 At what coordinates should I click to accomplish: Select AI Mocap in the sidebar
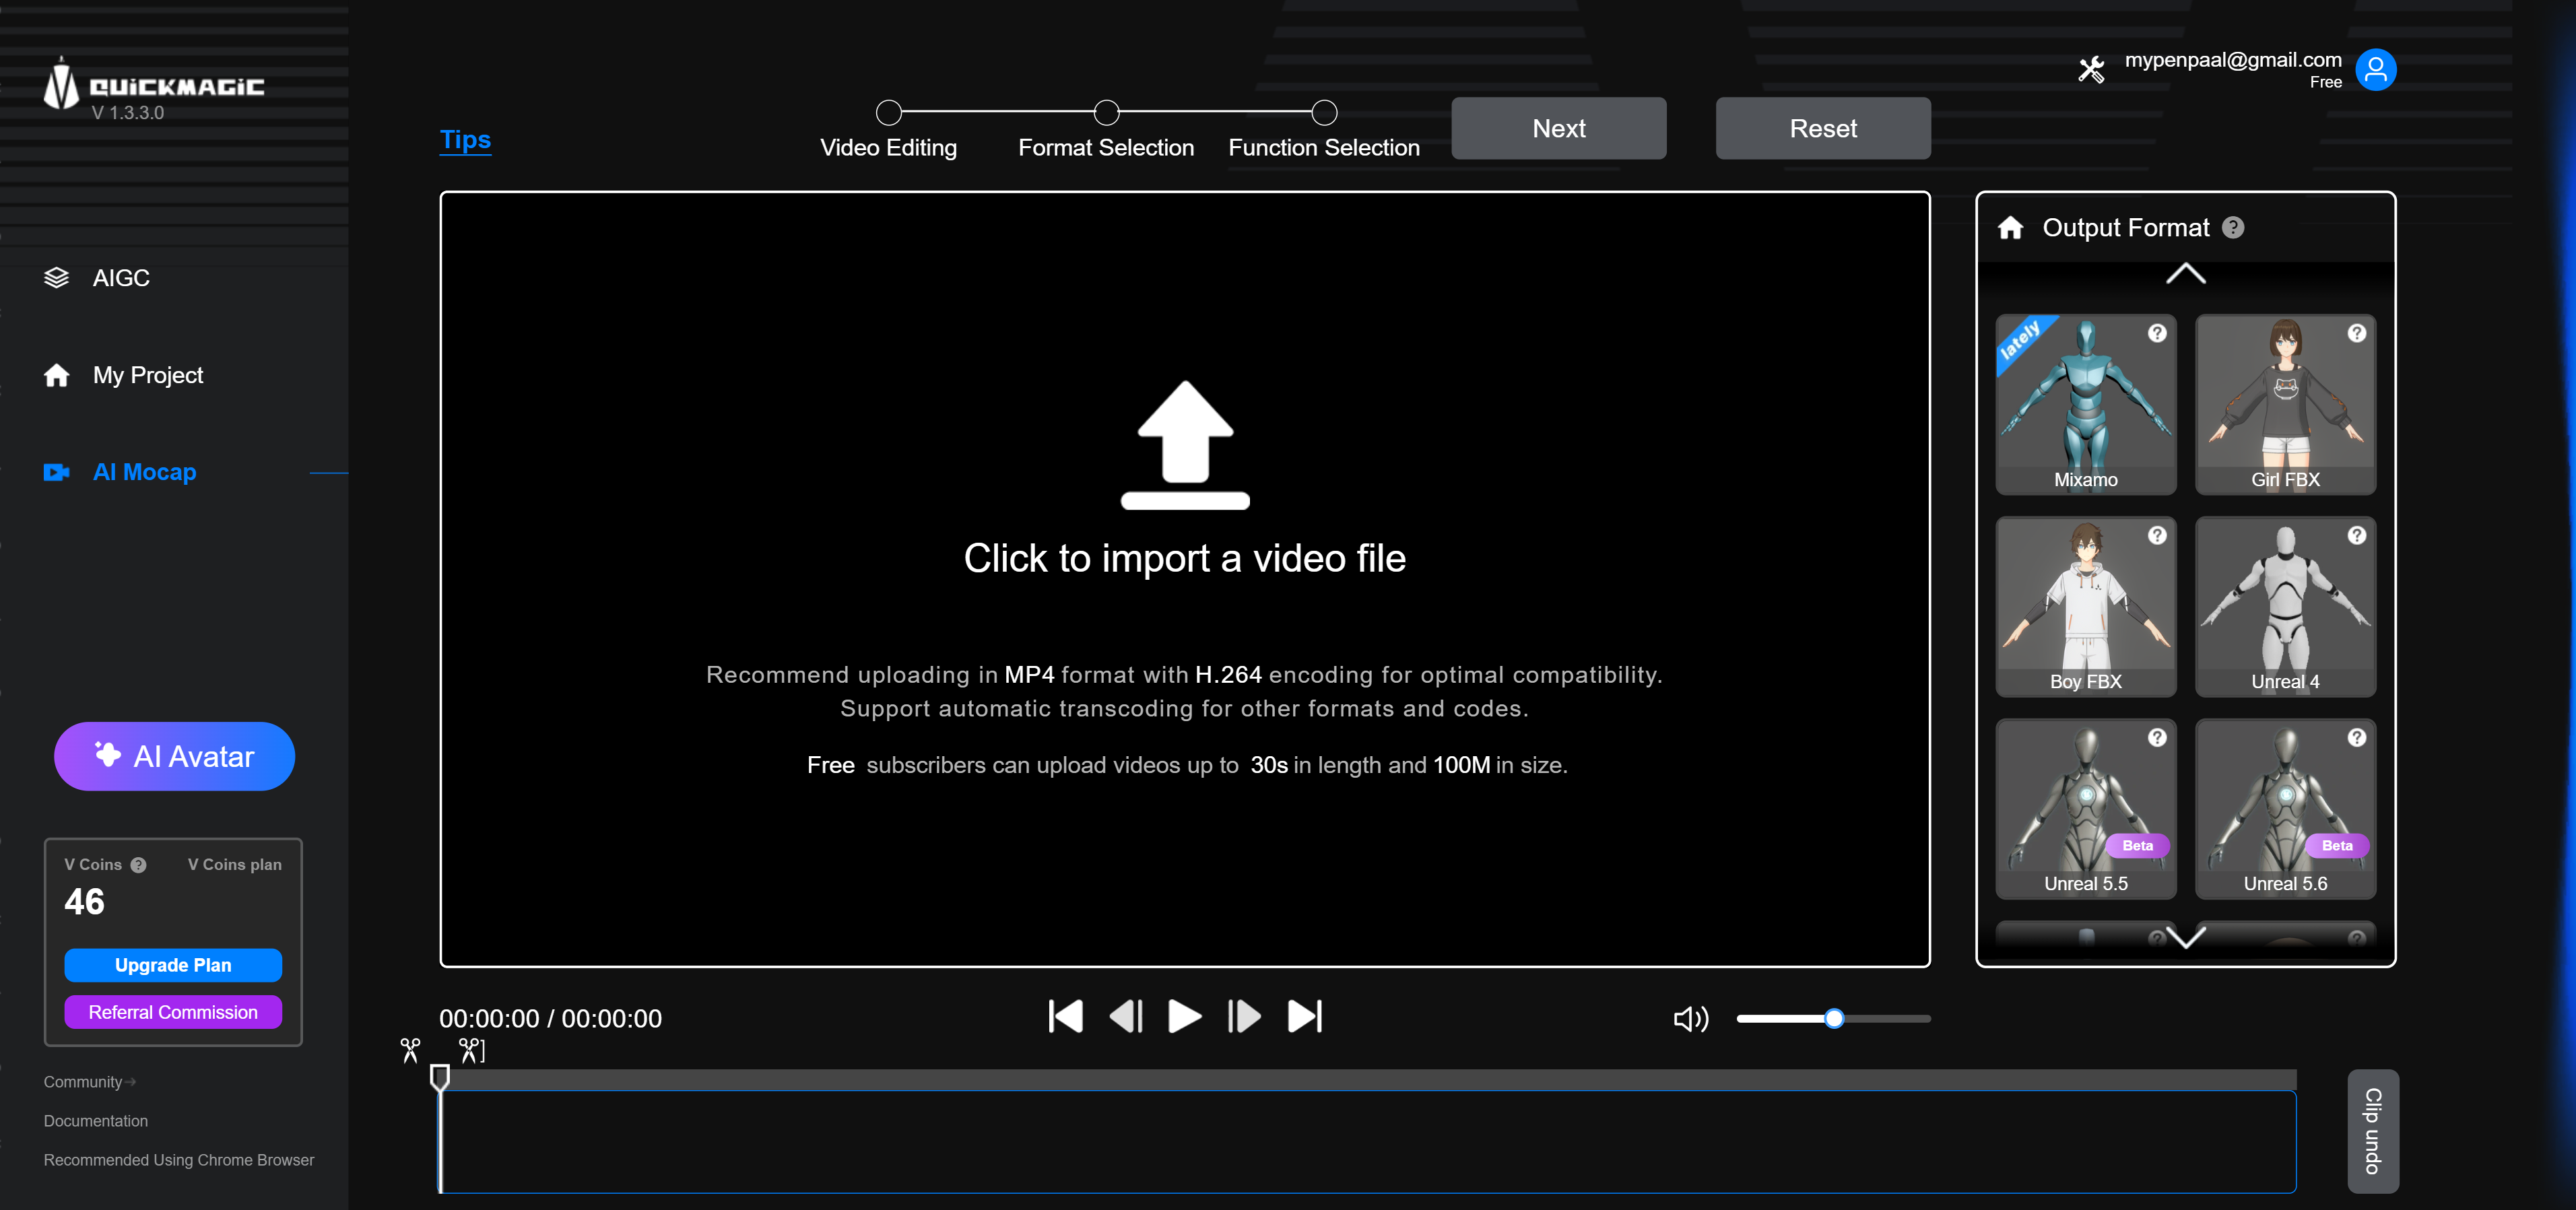click(x=143, y=472)
